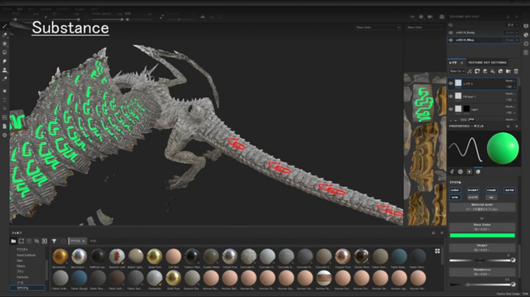530x297 pixels.
Task: Toggle the rough channel button
Action: pos(491,190)
